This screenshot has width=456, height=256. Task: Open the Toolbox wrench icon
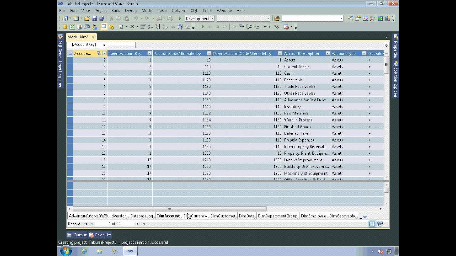click(x=372, y=18)
